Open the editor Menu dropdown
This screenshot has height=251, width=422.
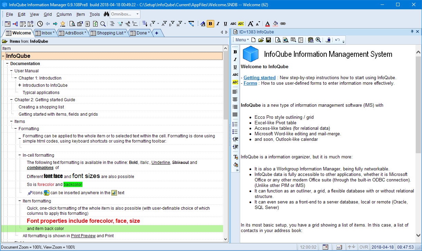[x=242, y=40]
